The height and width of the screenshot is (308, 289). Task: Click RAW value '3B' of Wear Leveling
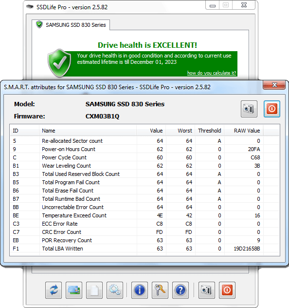[257, 166]
